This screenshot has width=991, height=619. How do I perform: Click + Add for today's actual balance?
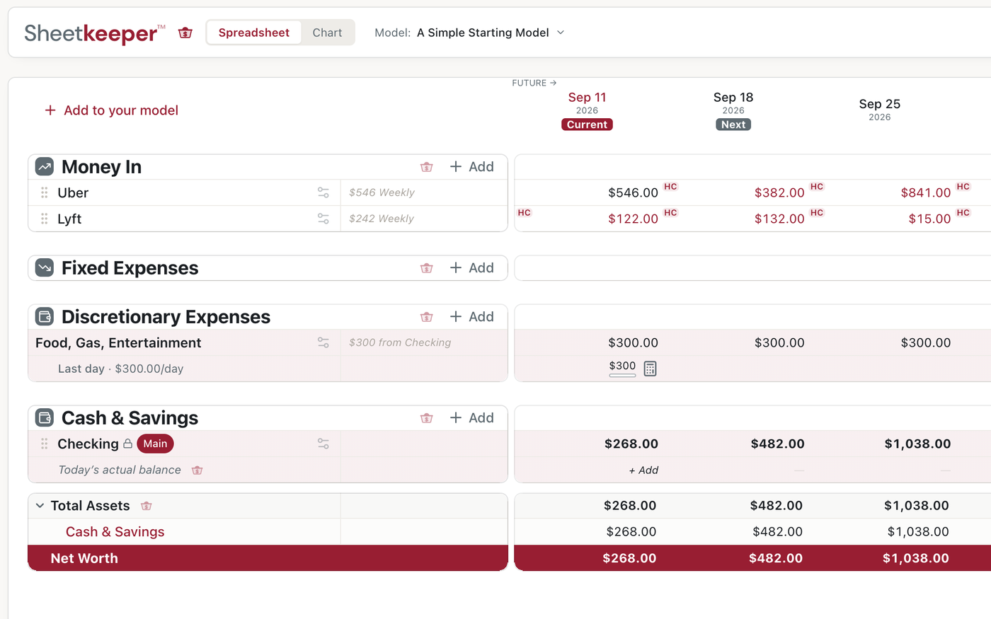[643, 470]
